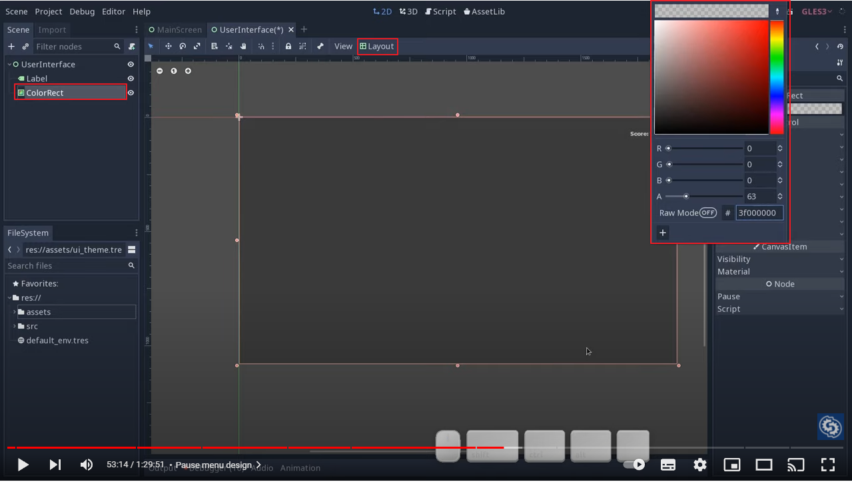Open the GLES3 renderer dropdown
This screenshot has height=482, width=852.
pyautogui.click(x=817, y=11)
